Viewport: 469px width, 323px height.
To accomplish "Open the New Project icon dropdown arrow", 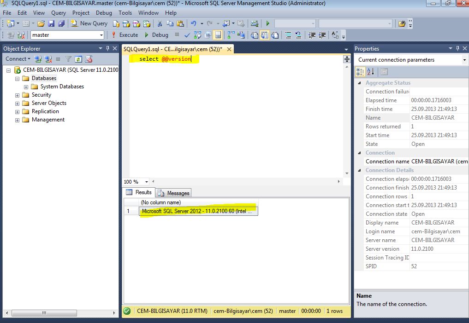I will [18, 23].
